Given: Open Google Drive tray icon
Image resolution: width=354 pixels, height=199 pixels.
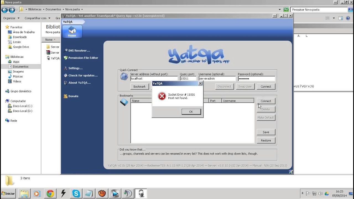Looking at the screenshot, I should 326,193.
